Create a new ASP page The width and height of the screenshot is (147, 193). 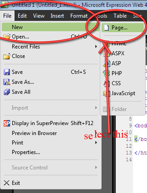click(123, 63)
